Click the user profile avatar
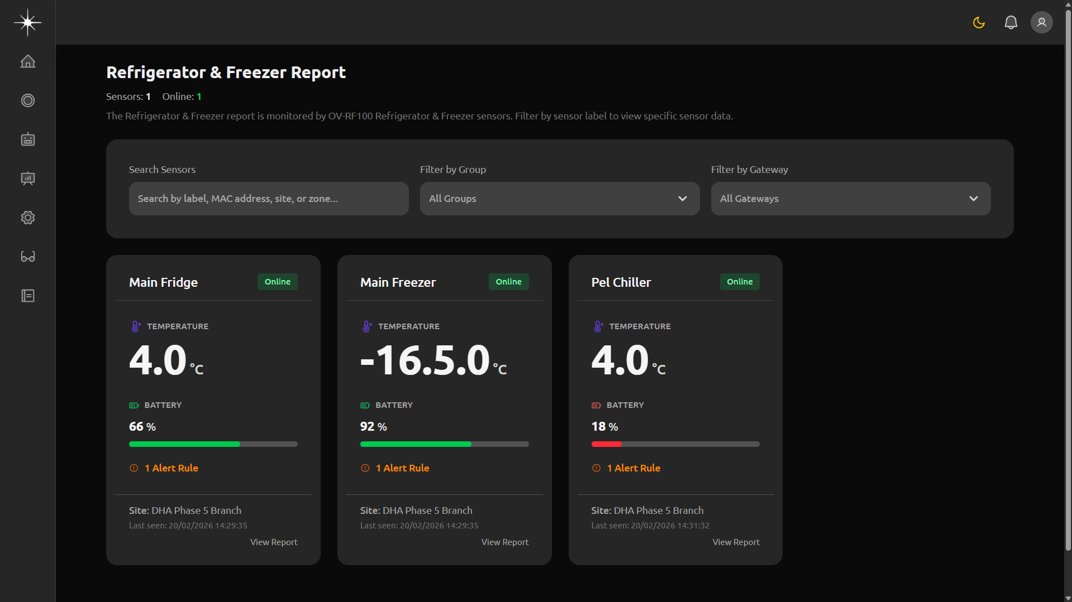 [x=1041, y=22]
